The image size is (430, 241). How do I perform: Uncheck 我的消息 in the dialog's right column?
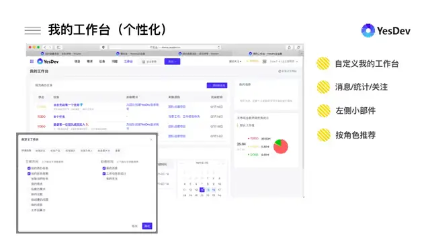[x=104, y=168]
